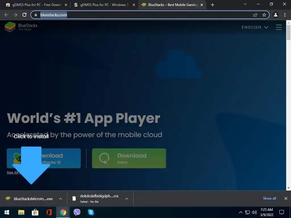Click the browser forward arrow

tap(15, 15)
